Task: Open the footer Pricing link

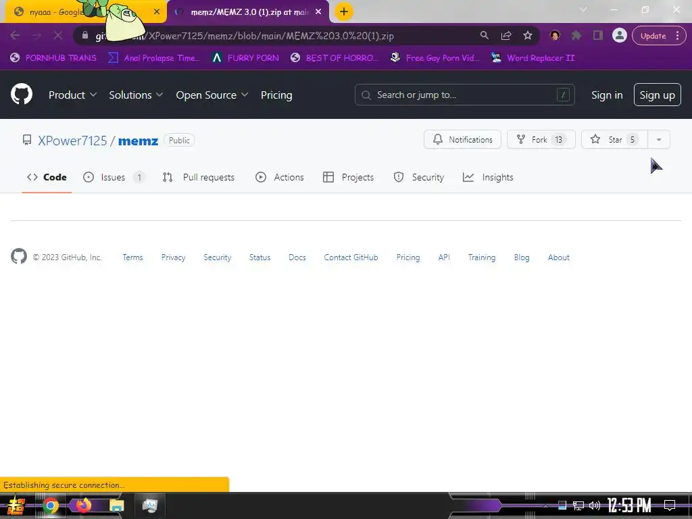Action: 407,257
